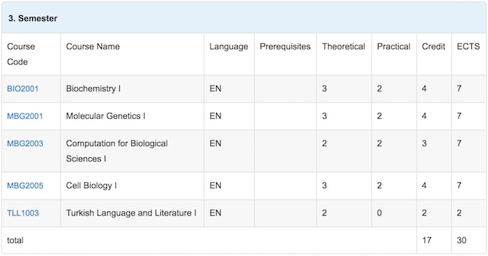Click the Theoretical column header

pyautogui.click(x=344, y=47)
